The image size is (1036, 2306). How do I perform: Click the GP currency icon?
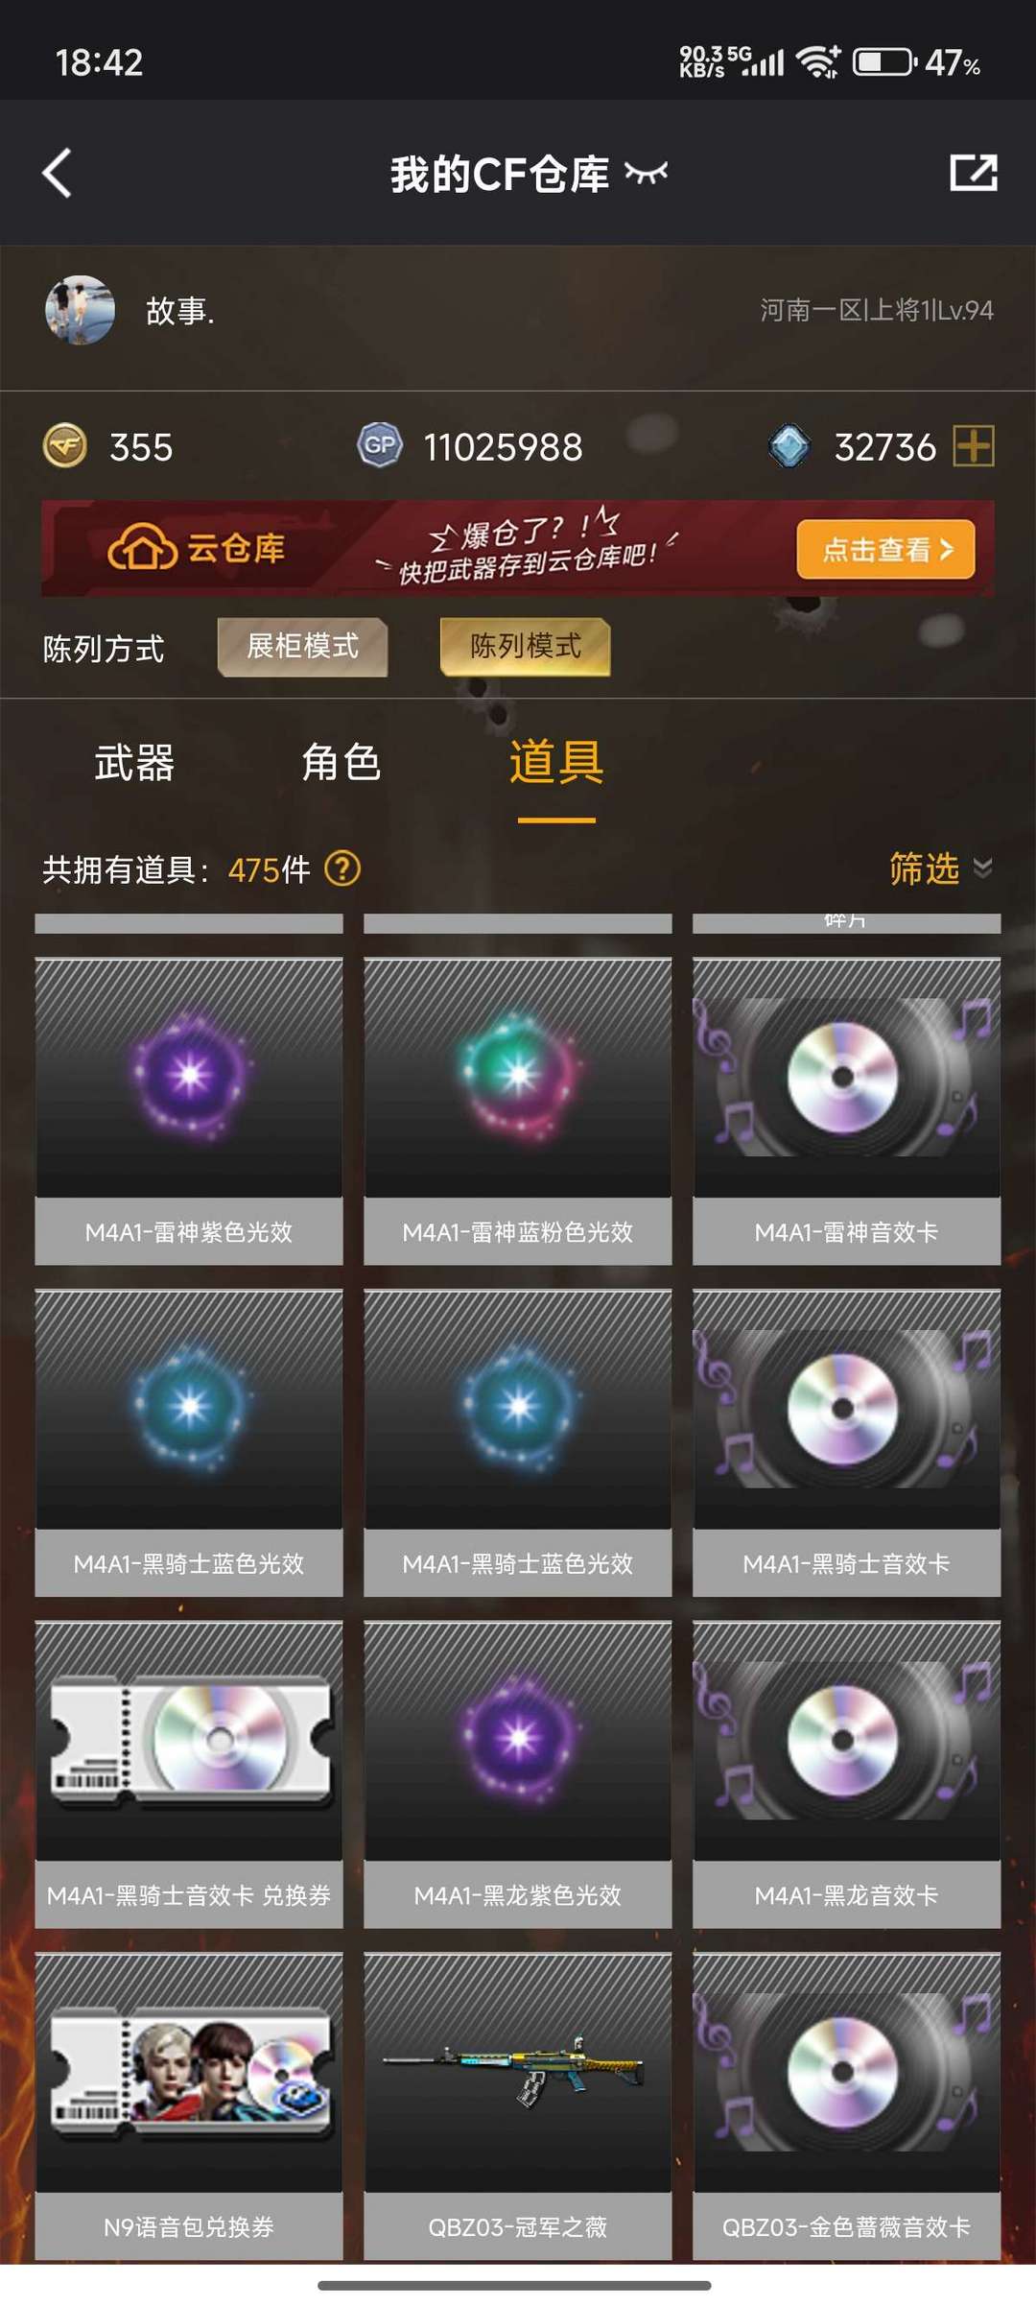tap(380, 445)
